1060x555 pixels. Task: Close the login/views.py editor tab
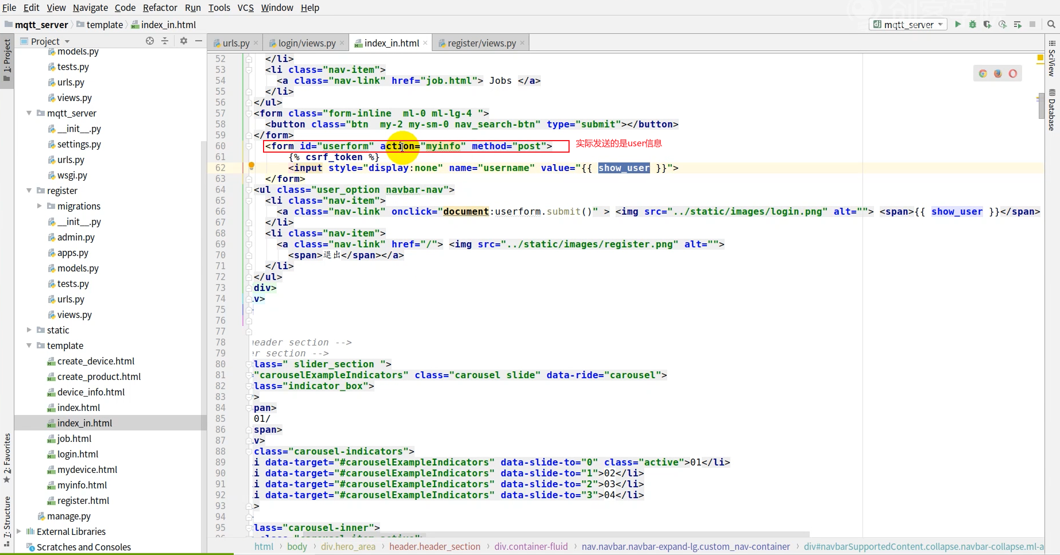(x=342, y=43)
